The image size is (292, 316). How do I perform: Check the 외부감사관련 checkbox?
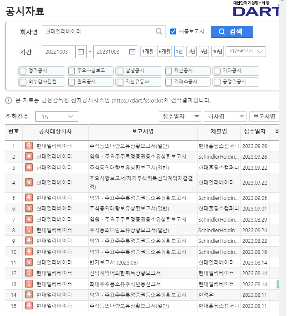(x=23, y=82)
